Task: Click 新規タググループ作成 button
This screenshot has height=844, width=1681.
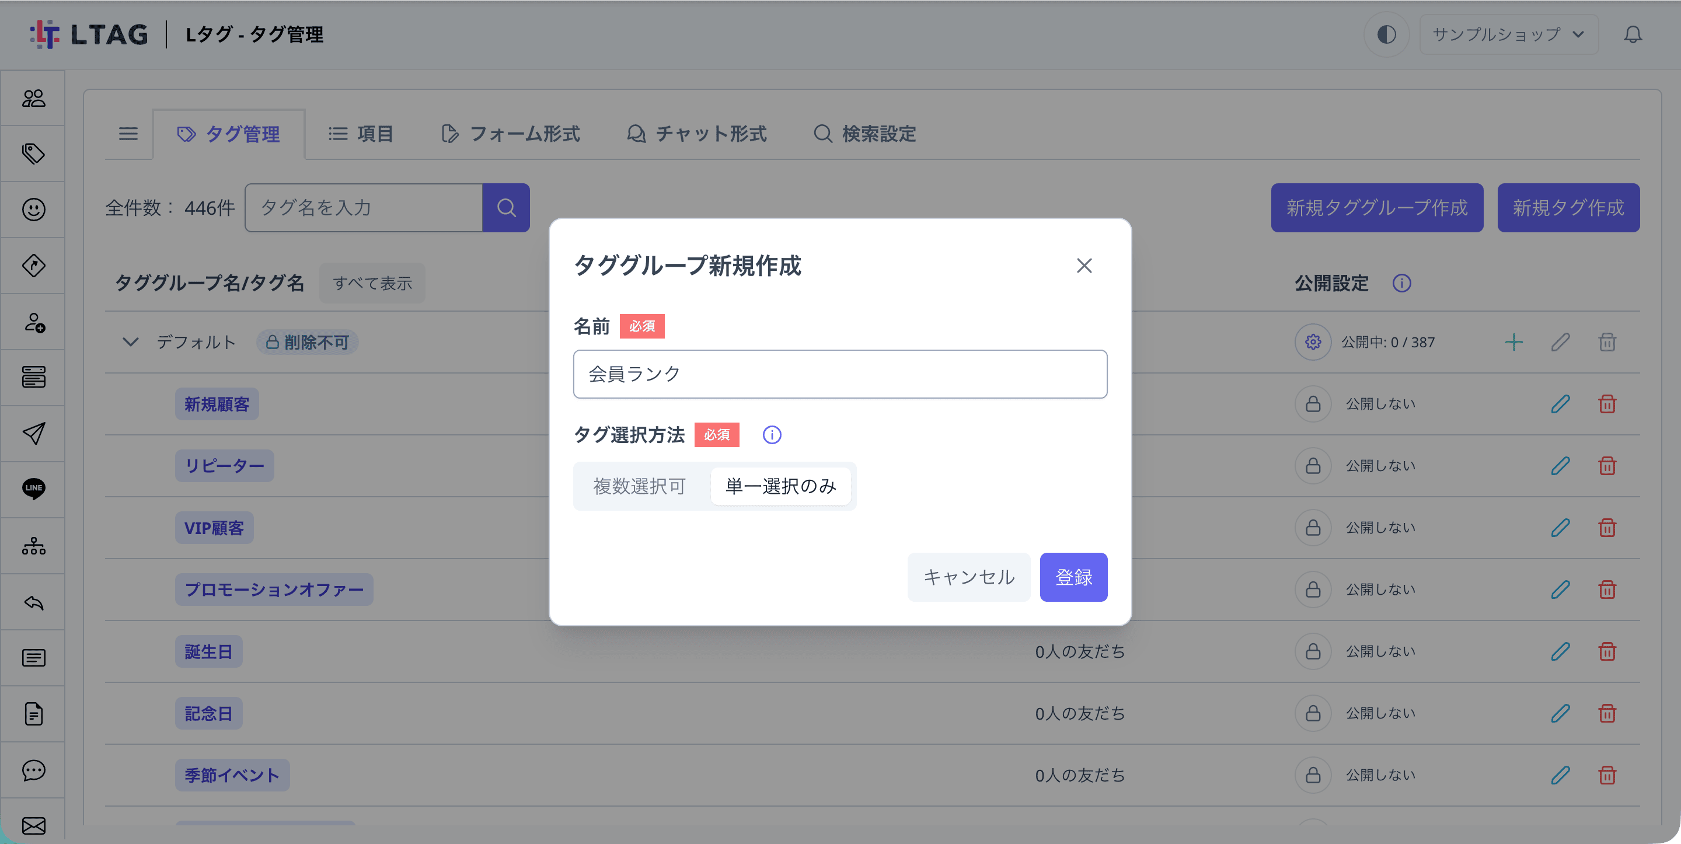Action: [1376, 208]
